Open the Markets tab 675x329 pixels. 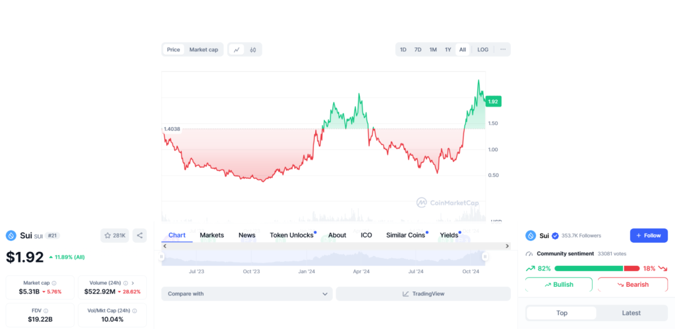coord(212,235)
